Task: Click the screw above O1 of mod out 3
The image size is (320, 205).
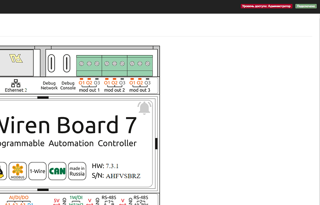Action: [x=132, y=63]
